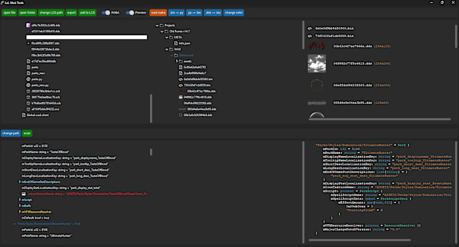Expand the assets folder
This screenshot has height=247, width=459.
click(x=177, y=61)
